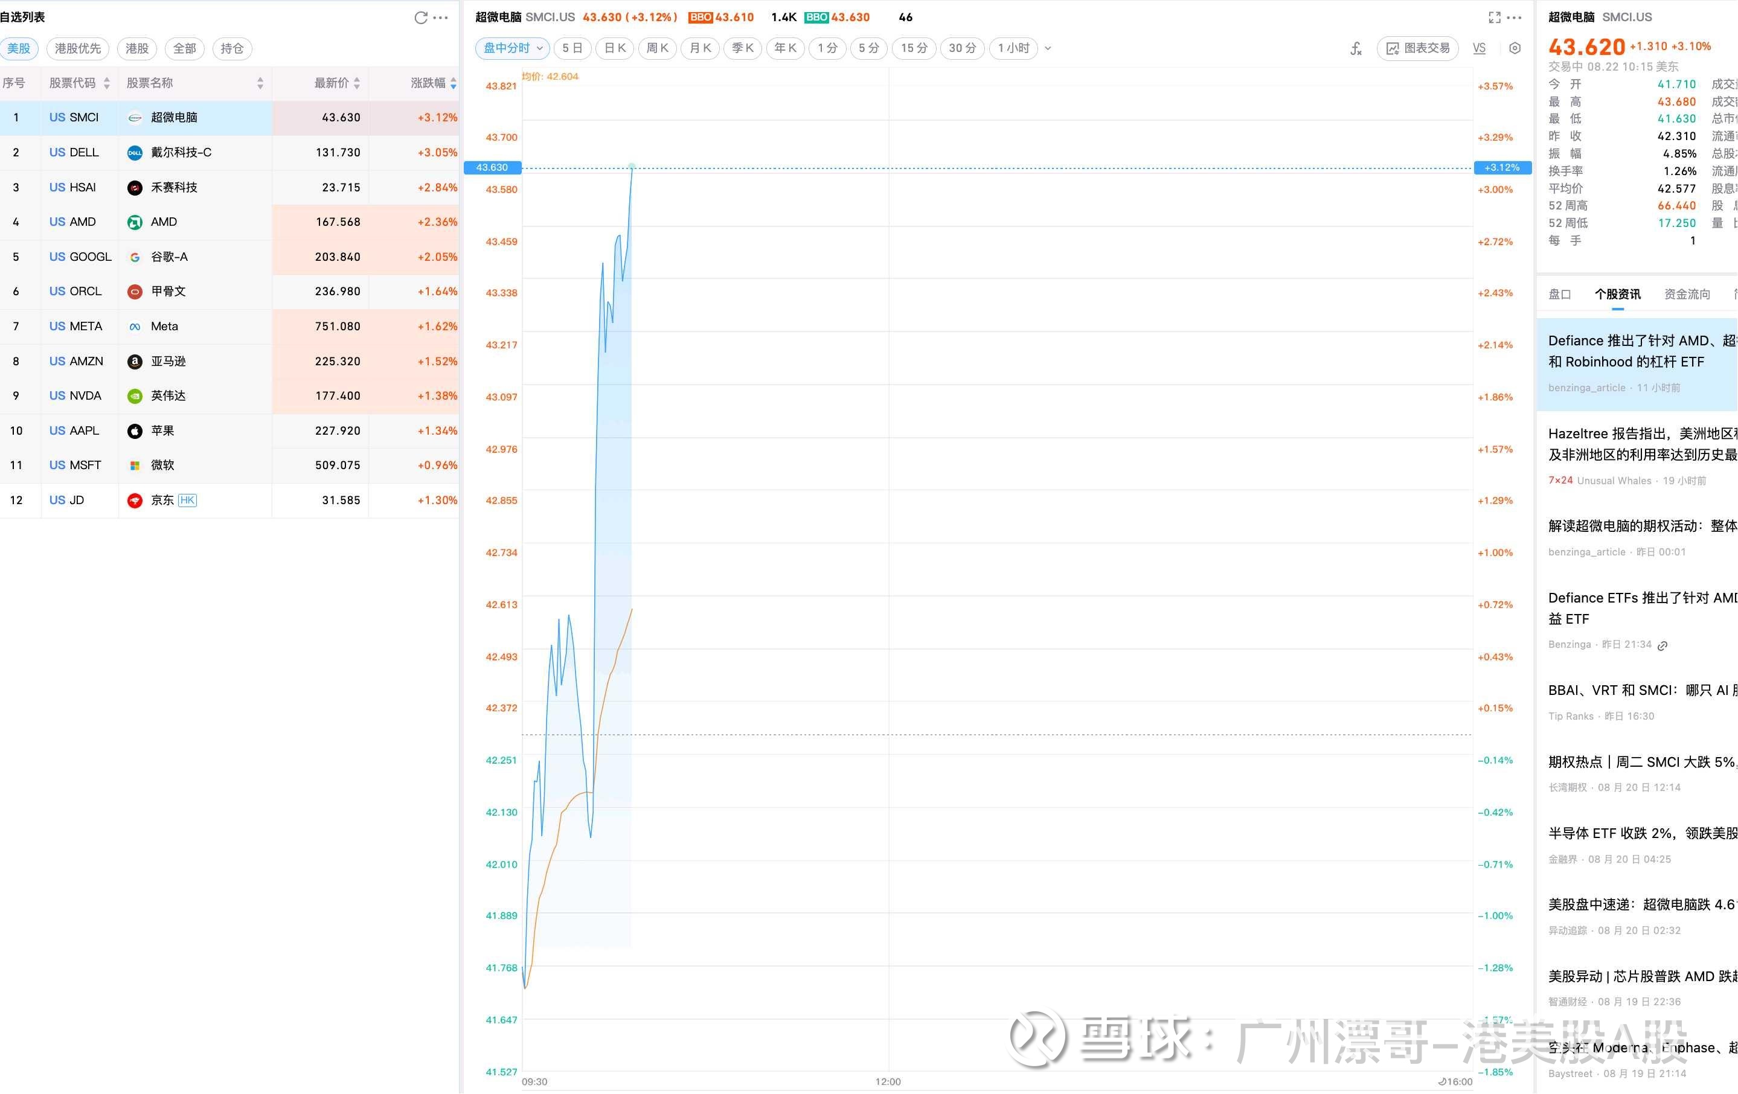Viewport: 1738px width, 1094px height.
Task: Select the US AAPL 苹果 watchlist row
Action: 229,431
